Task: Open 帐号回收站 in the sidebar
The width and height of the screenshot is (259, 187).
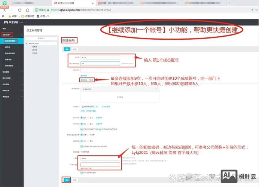Action: pos(9,66)
